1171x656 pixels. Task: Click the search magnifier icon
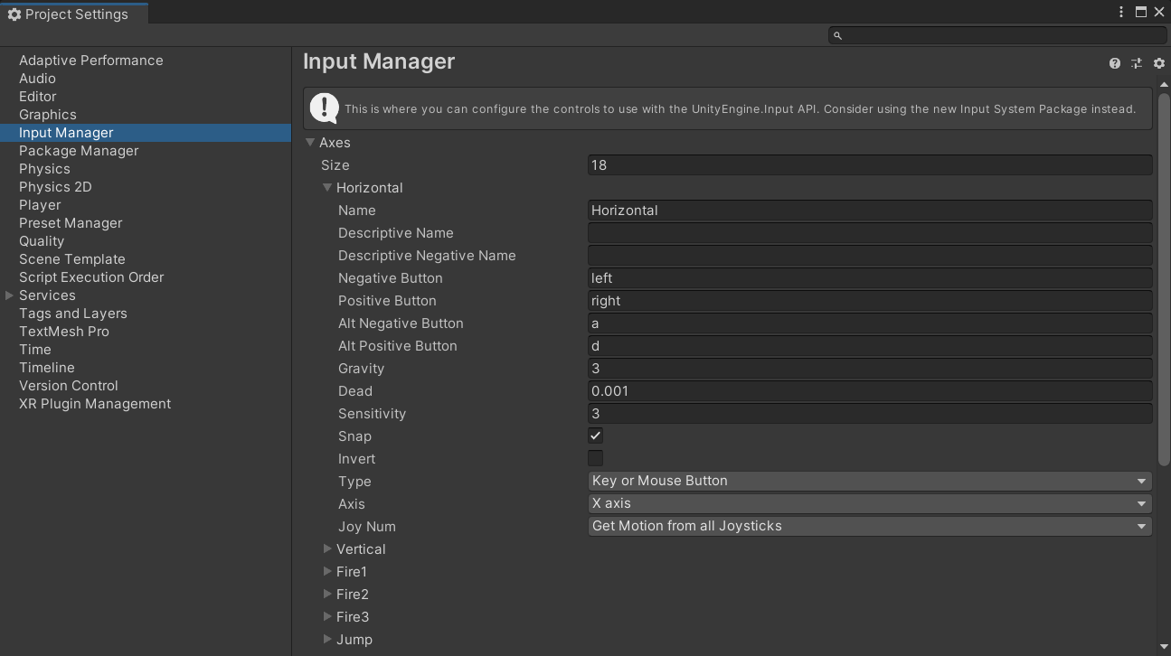coord(836,34)
